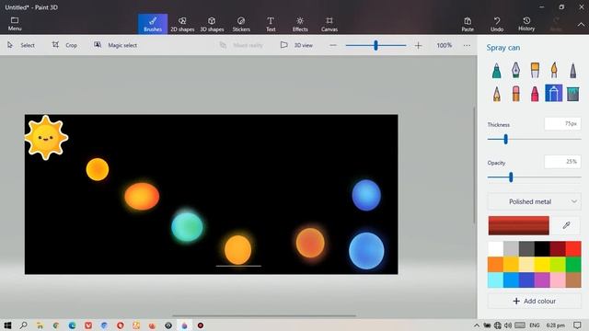The width and height of the screenshot is (589, 331).
Task: Activate the Crop tool
Action: (64, 45)
